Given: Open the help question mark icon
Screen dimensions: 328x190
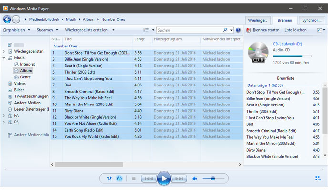Looking at the screenshot, I should tap(238, 30).
